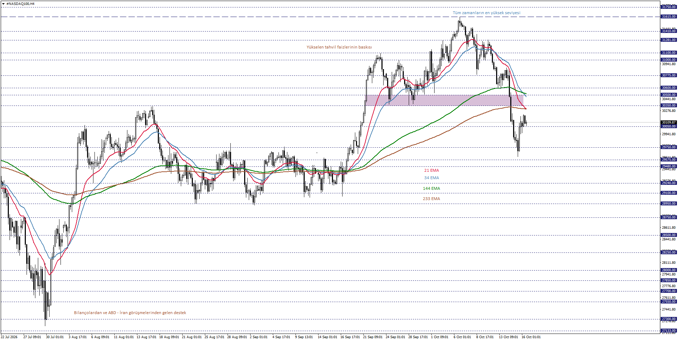Image resolution: width=678 pixels, height=341 pixels.
Task: Click the 30775.00 price level tag
Action: (x=668, y=75)
